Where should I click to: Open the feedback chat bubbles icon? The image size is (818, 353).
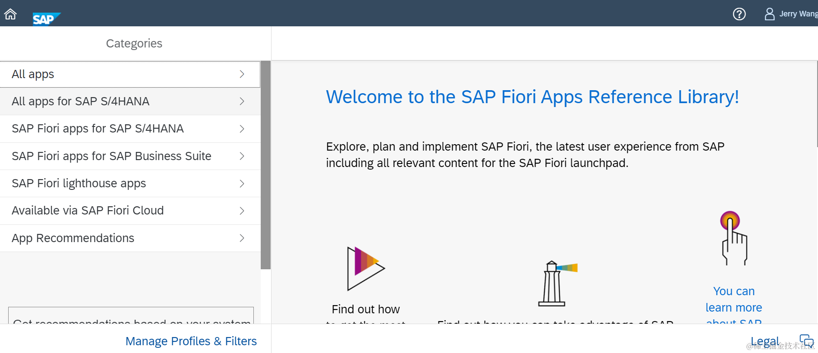click(806, 340)
